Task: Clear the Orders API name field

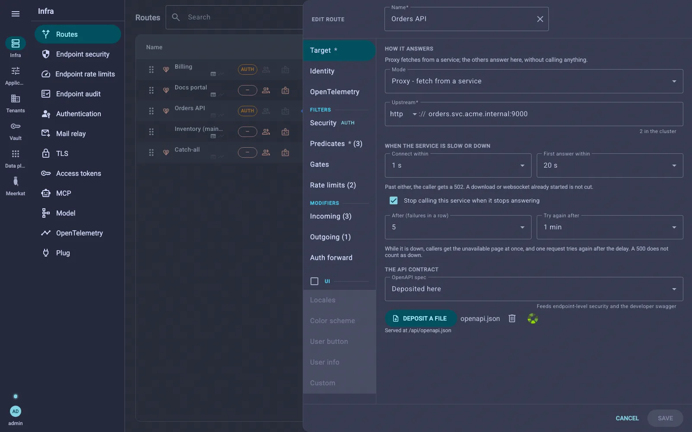Action: coord(540,19)
